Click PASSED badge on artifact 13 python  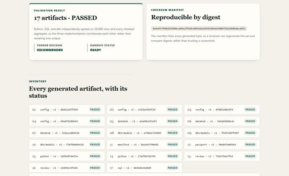coord(95,156)
